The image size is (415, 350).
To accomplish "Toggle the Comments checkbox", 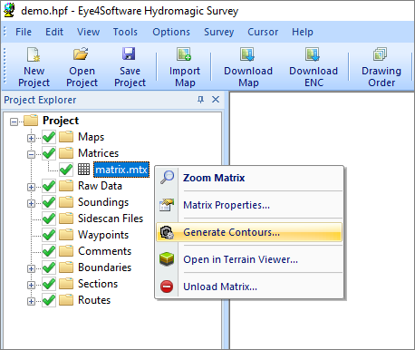I will pos(49,251).
